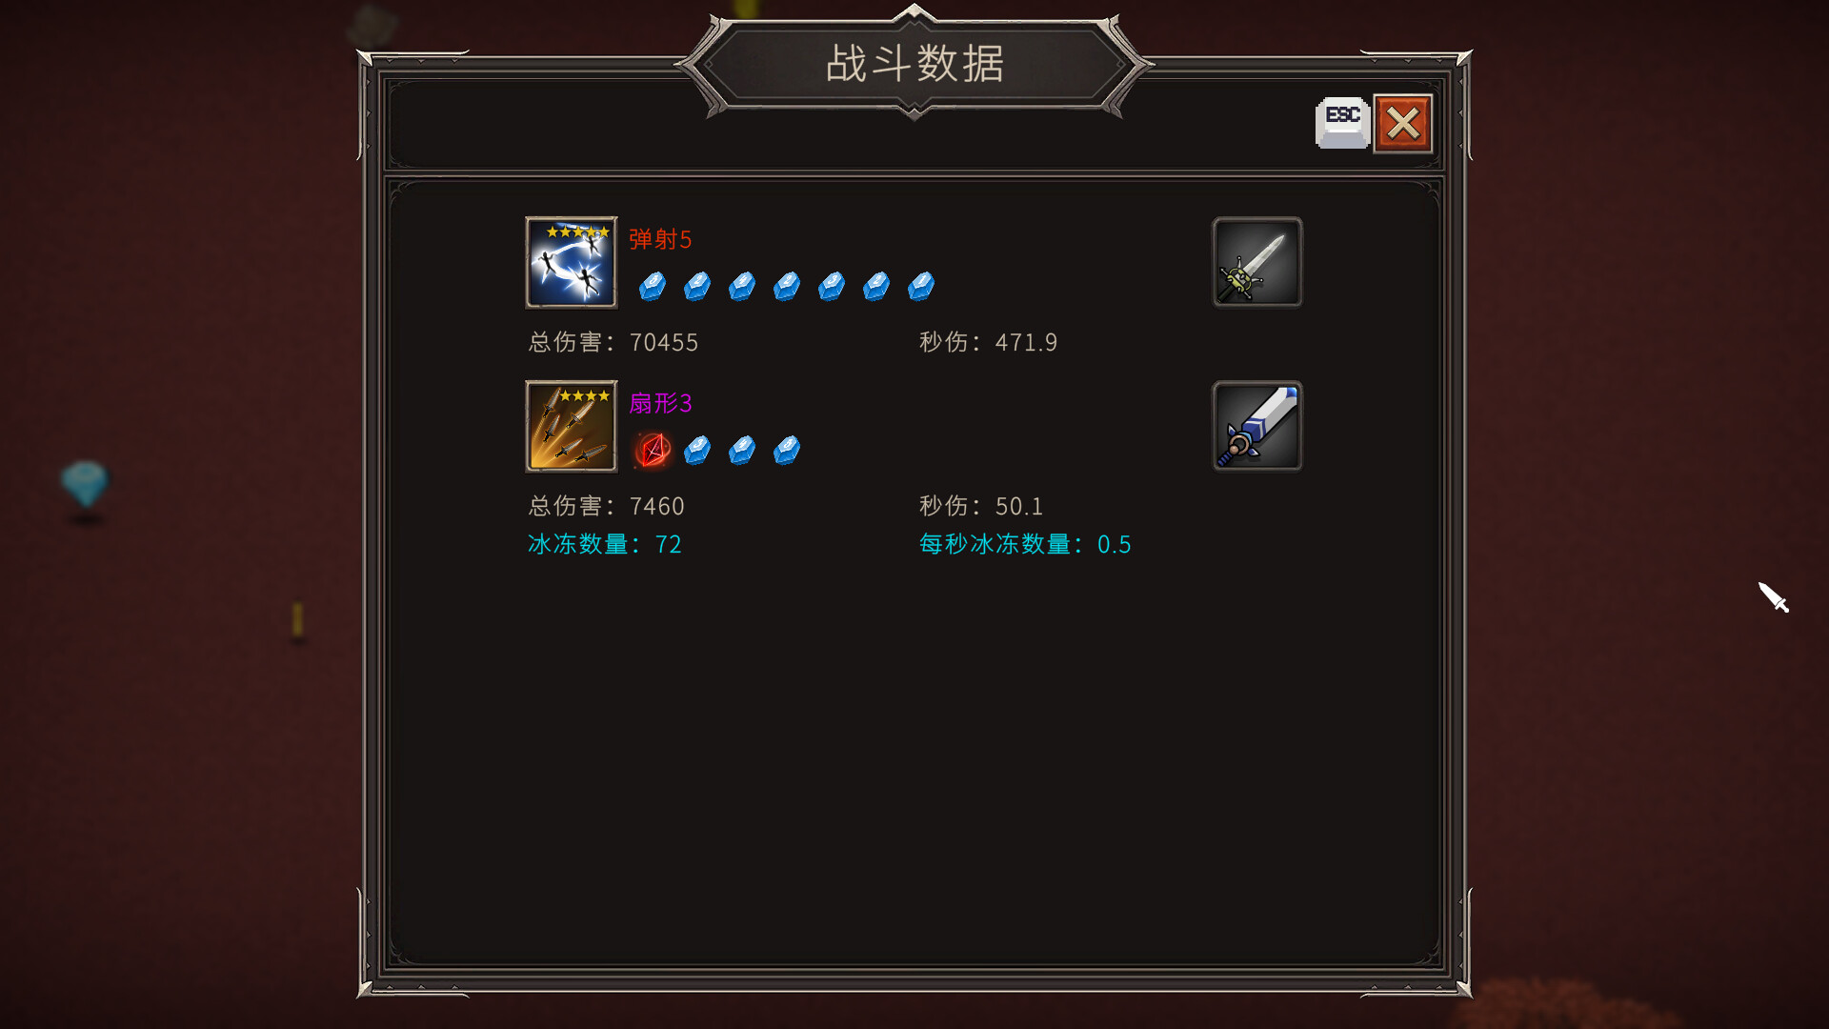Image resolution: width=1829 pixels, height=1029 pixels.
Task: Click the 弹射5 lightning skill icon
Action: click(x=572, y=262)
